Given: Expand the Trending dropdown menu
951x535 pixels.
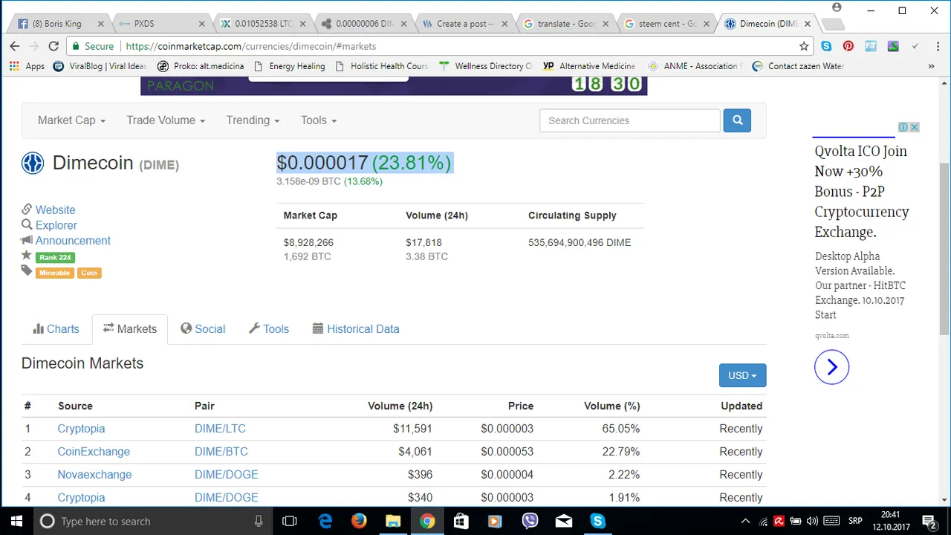Looking at the screenshot, I should click(253, 120).
